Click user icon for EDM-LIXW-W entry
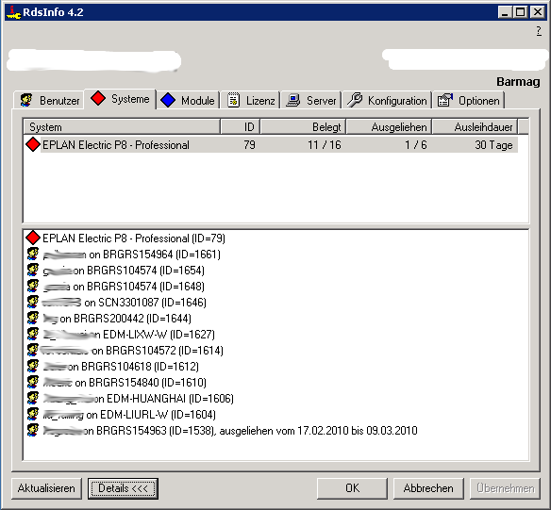 33,334
